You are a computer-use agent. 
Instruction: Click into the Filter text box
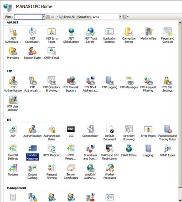pos(28,17)
